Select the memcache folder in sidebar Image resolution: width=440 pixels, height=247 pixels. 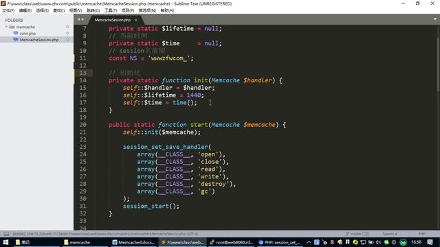click(25, 27)
